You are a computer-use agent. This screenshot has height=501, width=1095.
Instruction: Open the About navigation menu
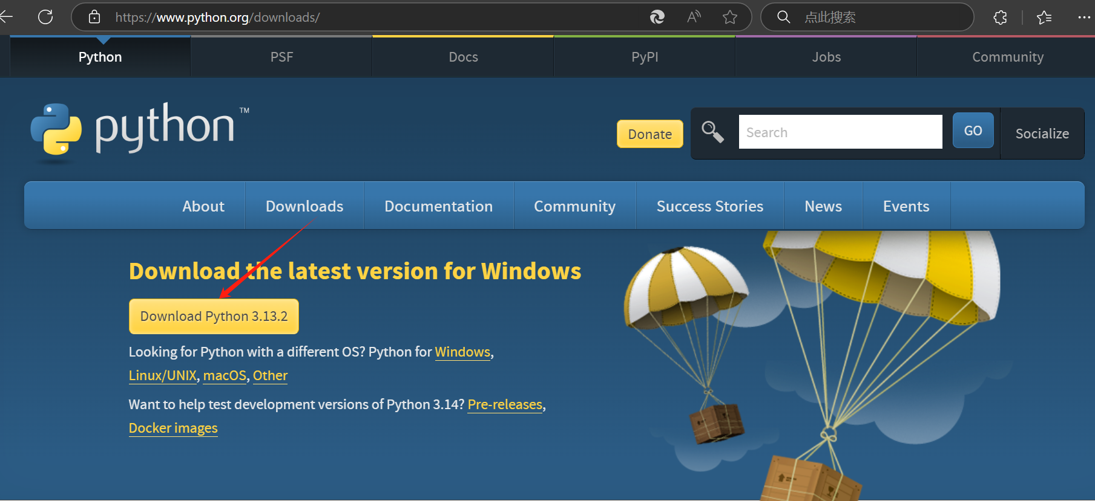click(x=203, y=206)
